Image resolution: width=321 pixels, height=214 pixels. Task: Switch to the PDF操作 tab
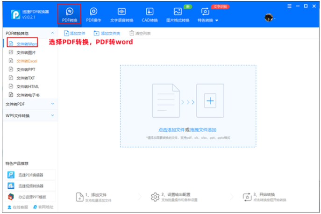93,15
